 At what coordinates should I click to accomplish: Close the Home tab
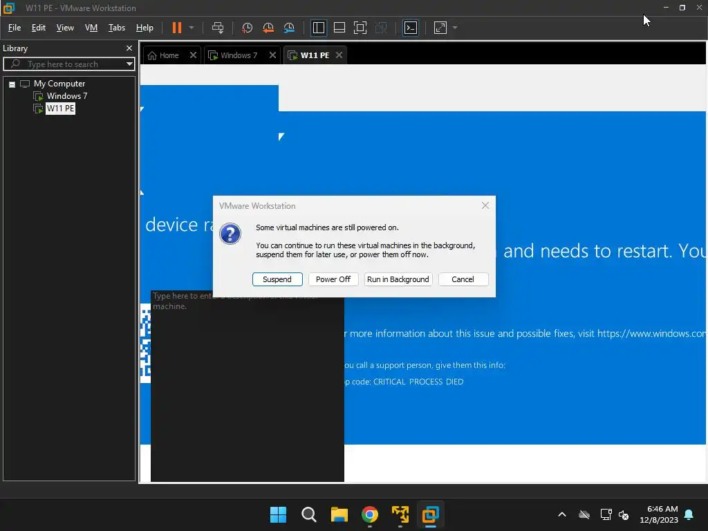(193, 55)
